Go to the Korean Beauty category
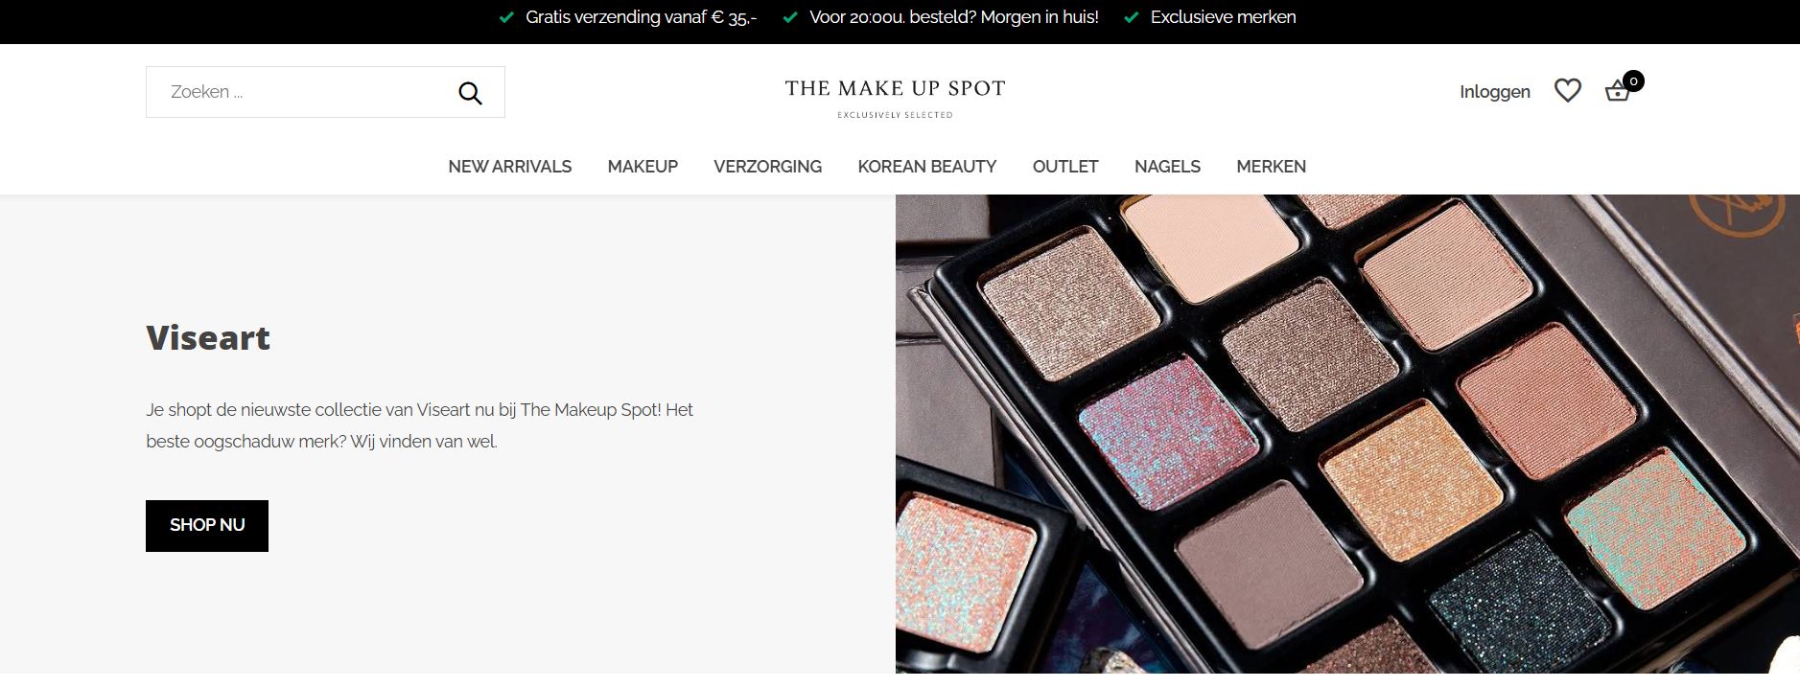 926,167
